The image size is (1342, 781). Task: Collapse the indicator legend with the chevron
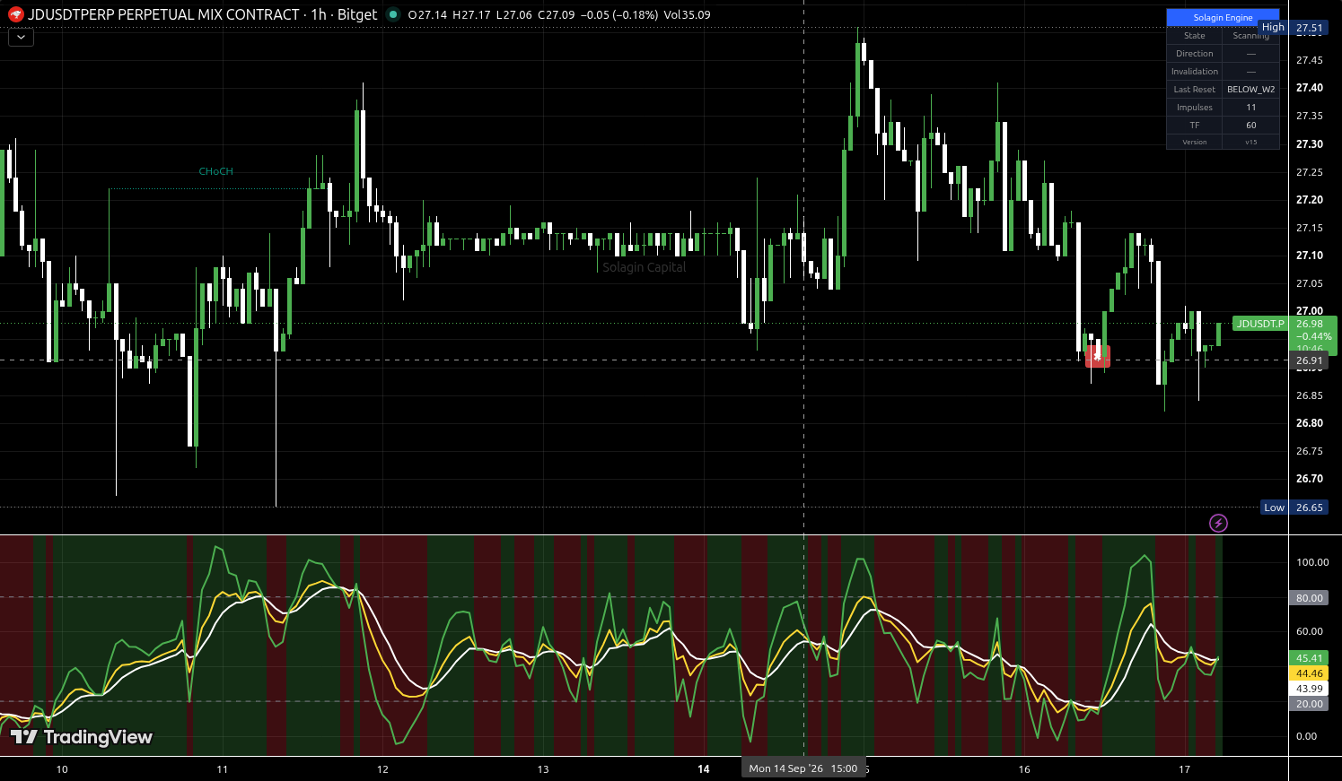coord(21,37)
